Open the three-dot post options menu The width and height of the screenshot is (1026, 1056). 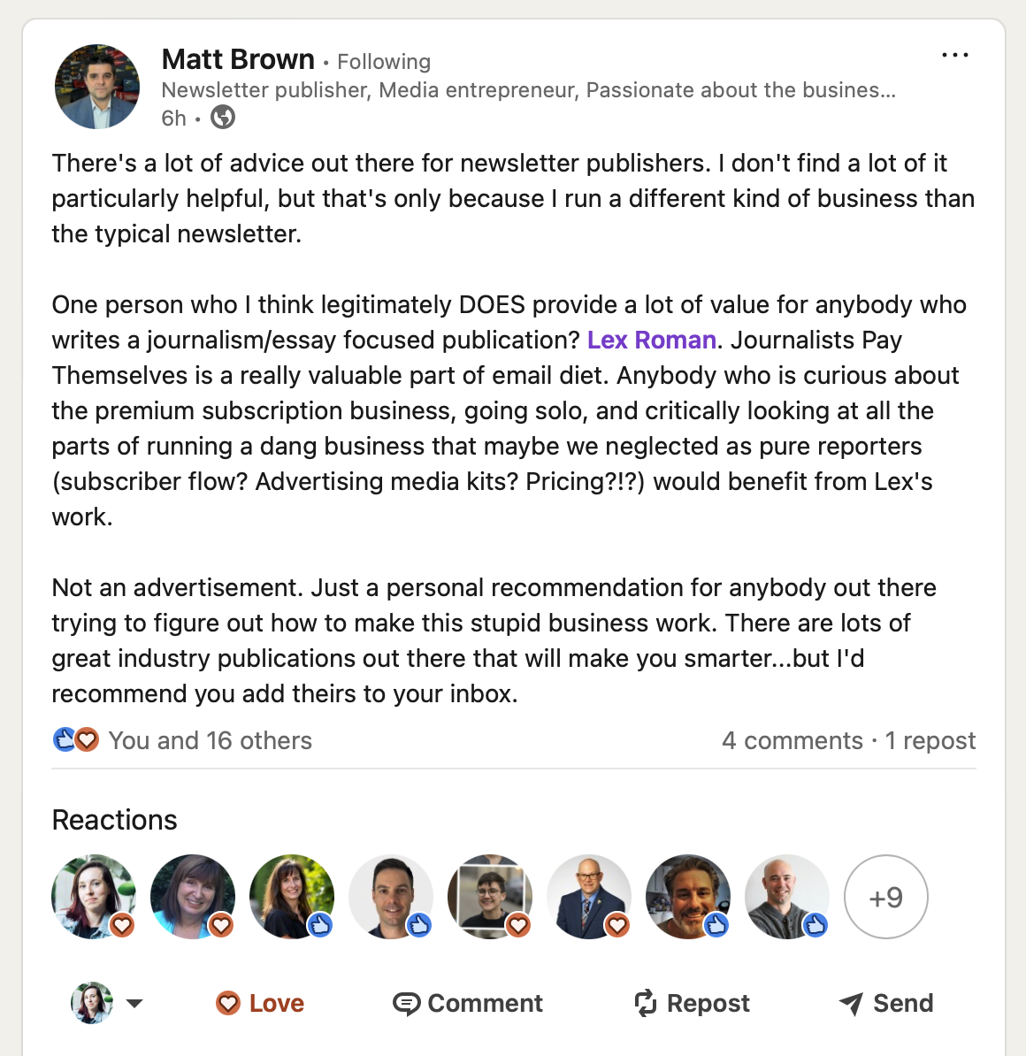coord(954,55)
